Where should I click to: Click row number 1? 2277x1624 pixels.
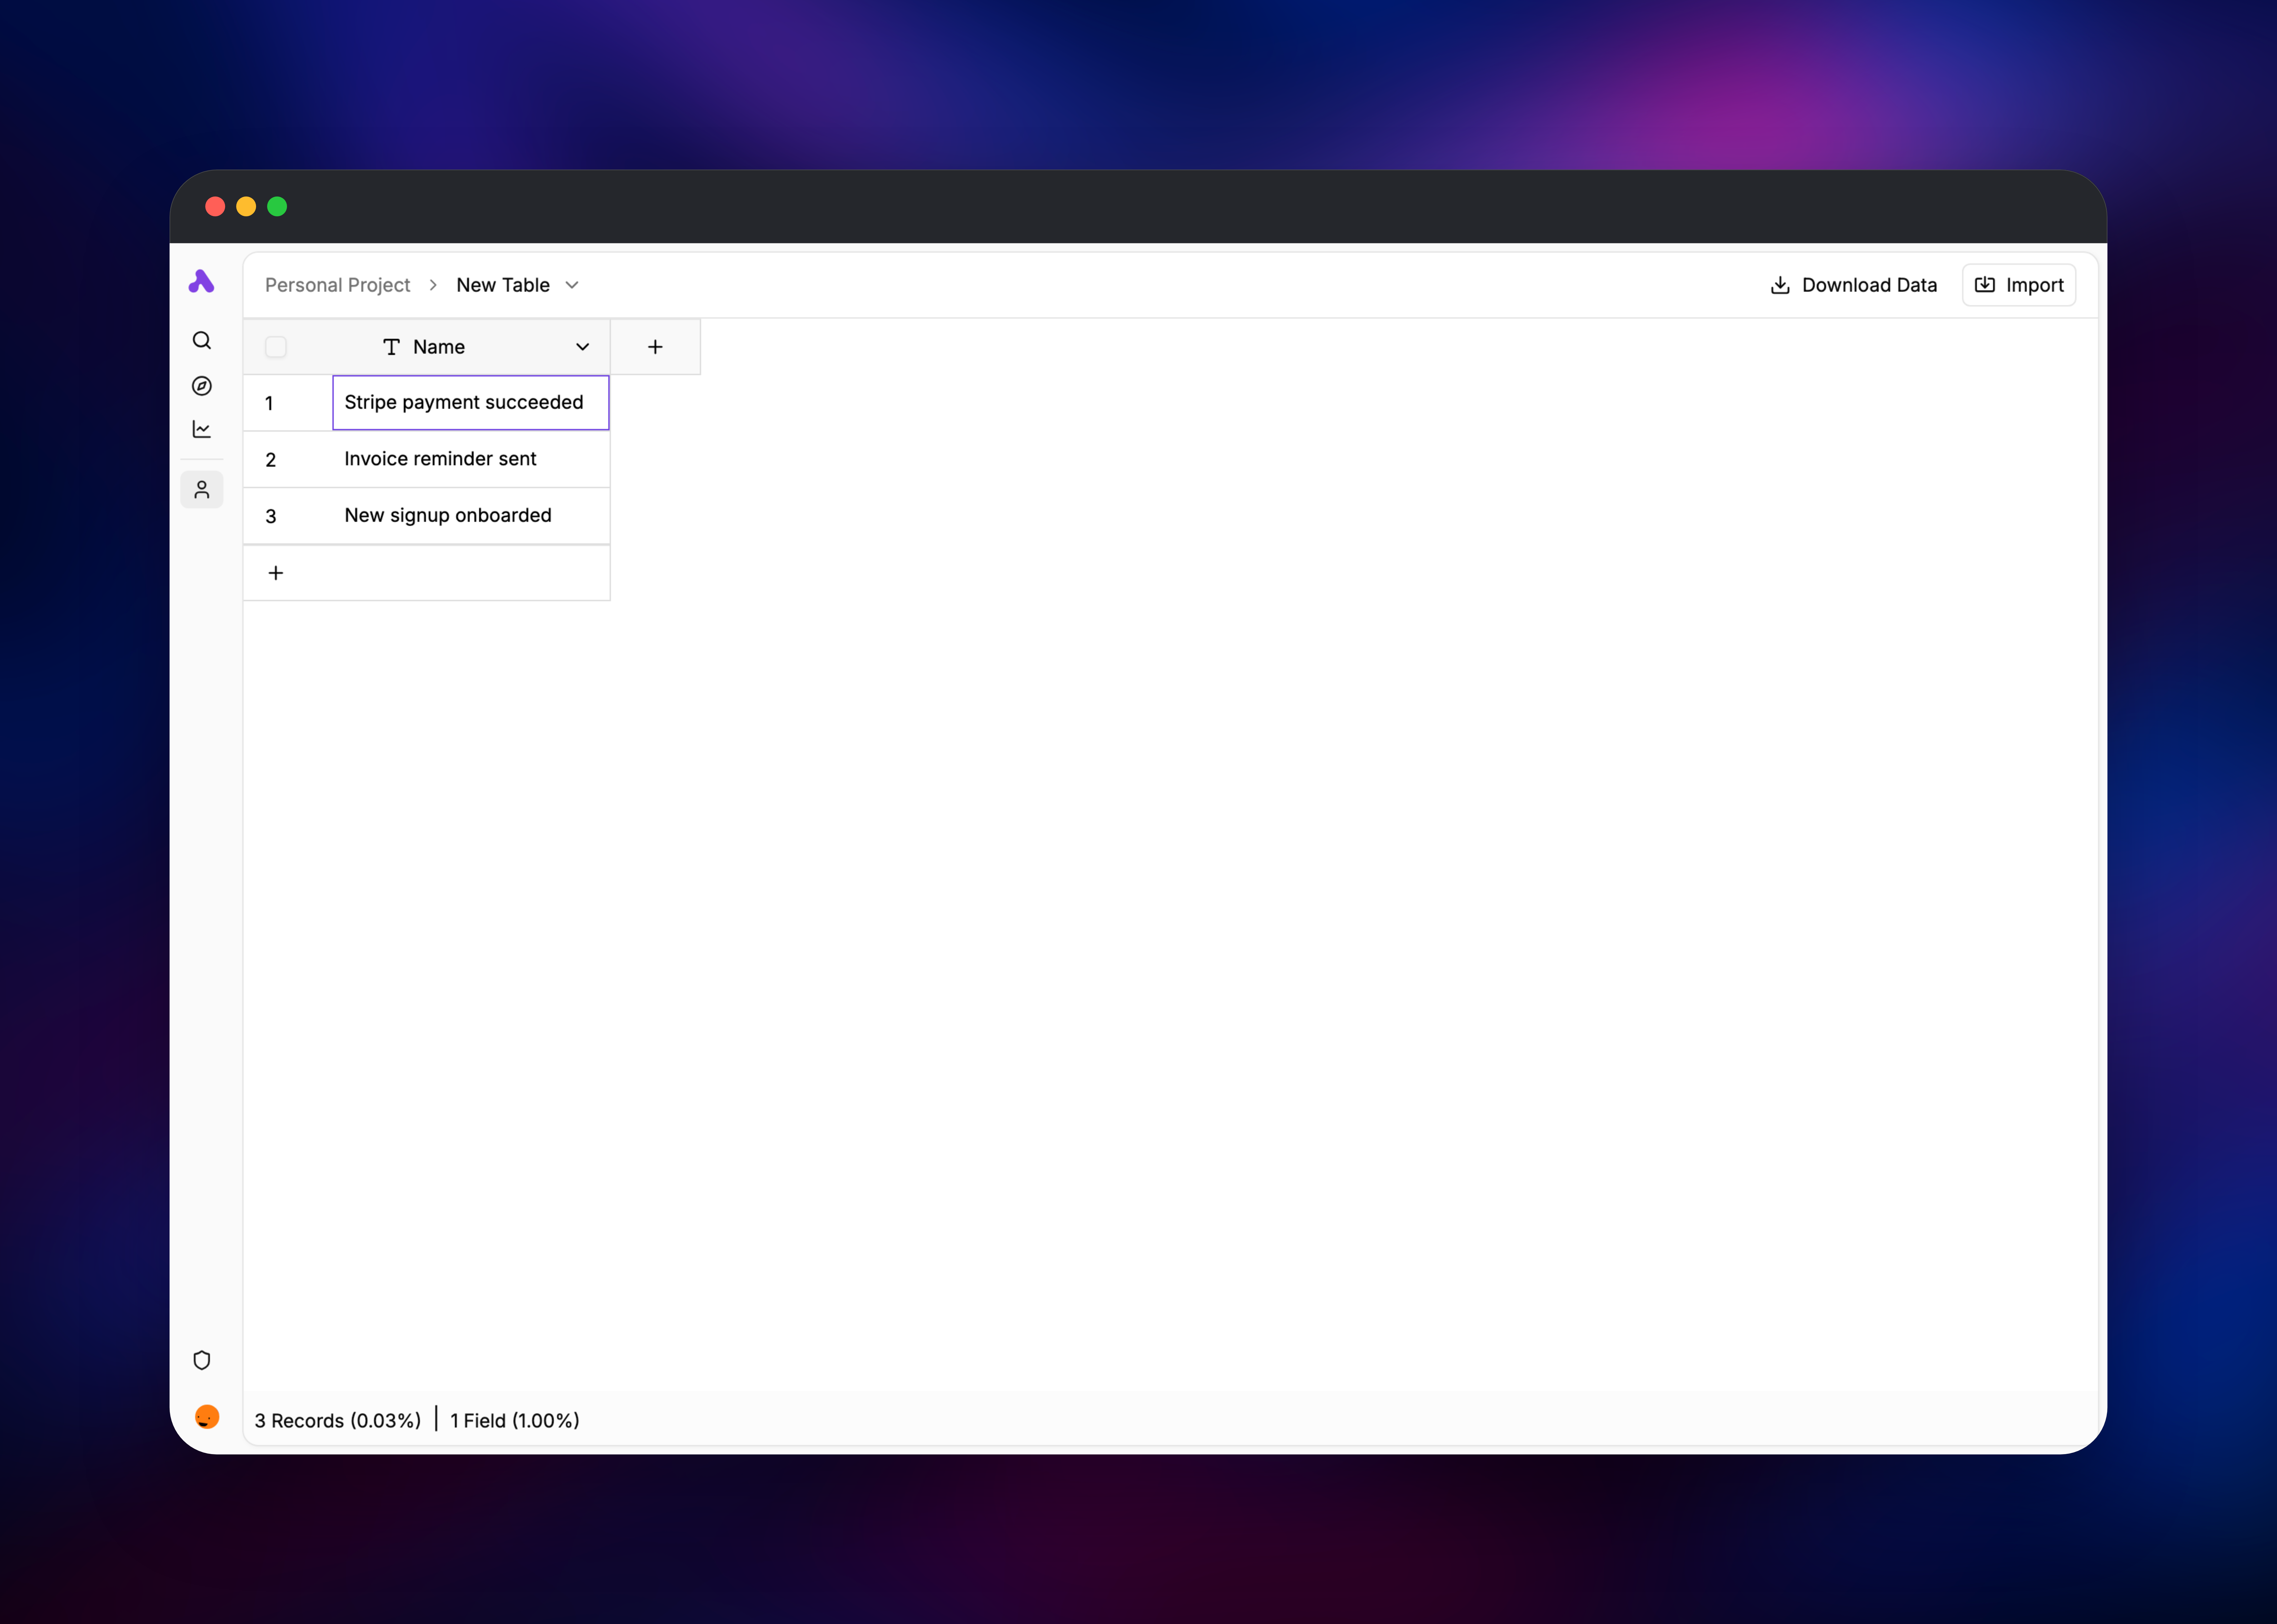click(269, 403)
